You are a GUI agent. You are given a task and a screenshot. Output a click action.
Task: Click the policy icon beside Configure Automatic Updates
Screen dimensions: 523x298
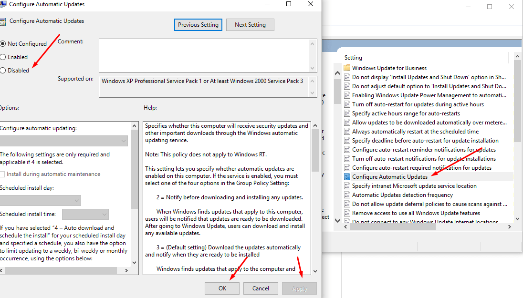[347, 177]
